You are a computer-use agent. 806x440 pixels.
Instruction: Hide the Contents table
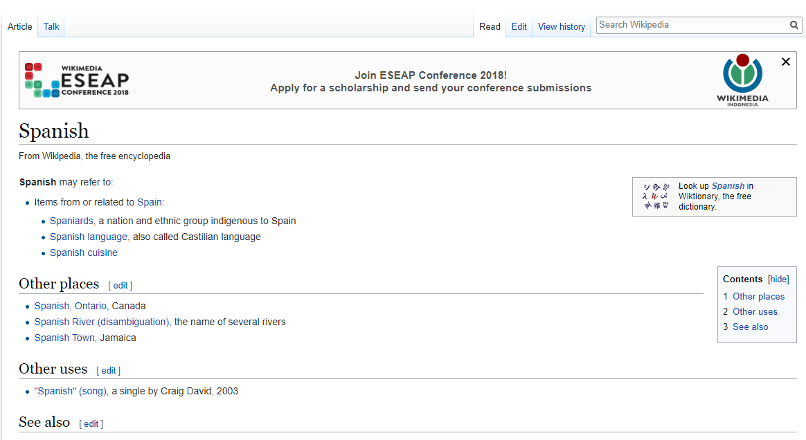(x=779, y=279)
